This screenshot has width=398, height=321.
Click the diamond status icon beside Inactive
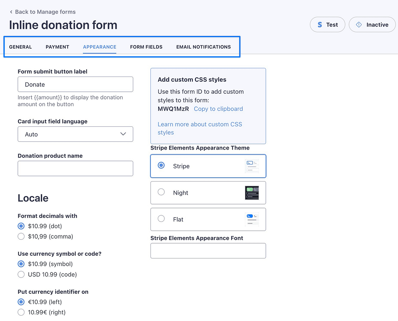[x=359, y=24]
